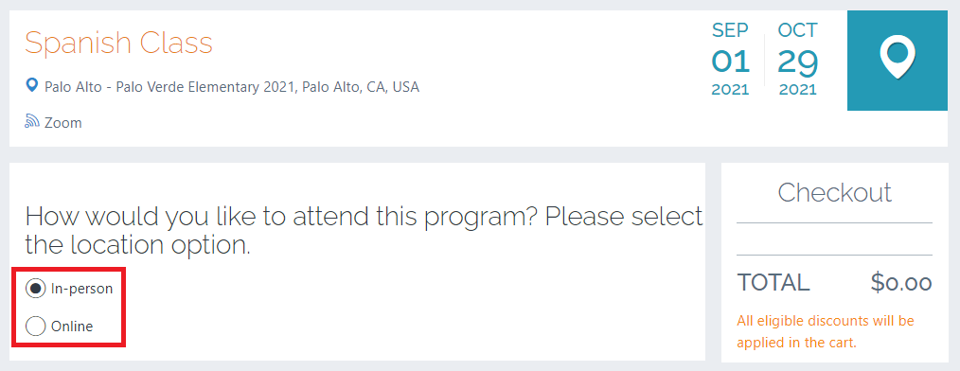This screenshot has height=371, width=960.
Task: Click the Palo Verde Elementary address text
Action: point(231,87)
